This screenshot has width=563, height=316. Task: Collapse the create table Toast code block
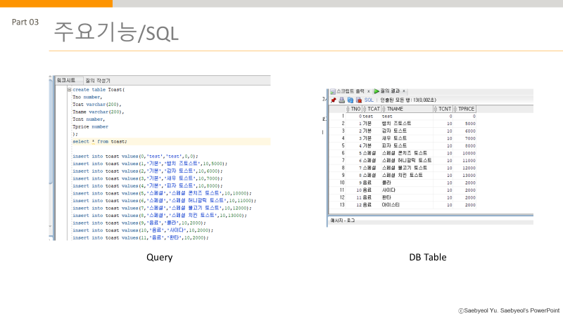point(69,90)
